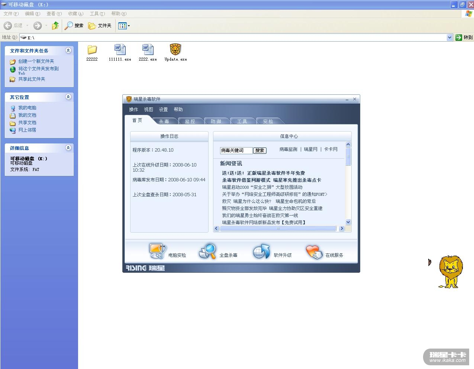
Task: Open Explorer 工具 menu
Action: pos(97,14)
